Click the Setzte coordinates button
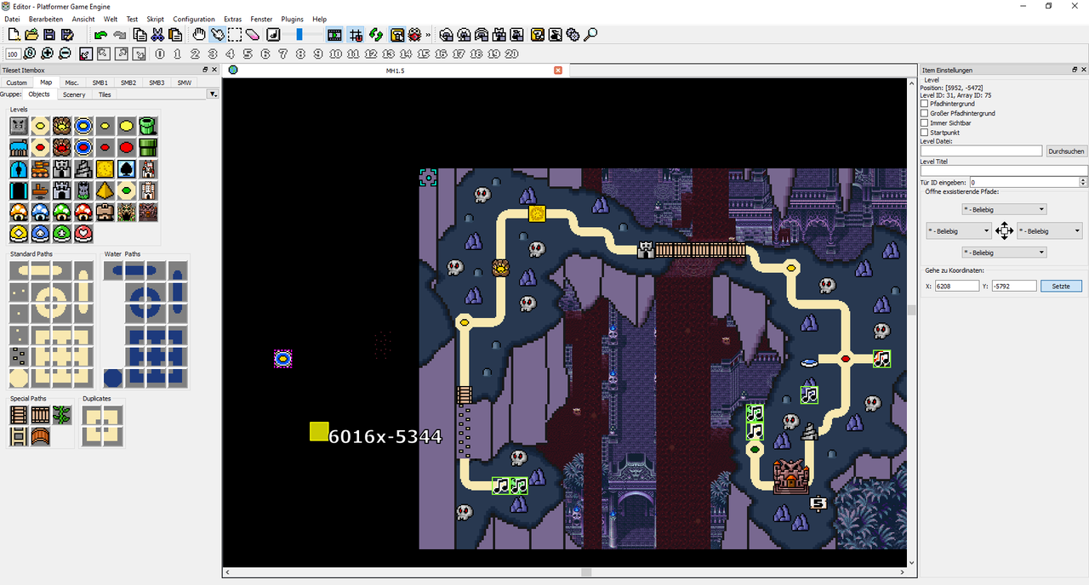This screenshot has width=1089, height=585. click(1061, 287)
